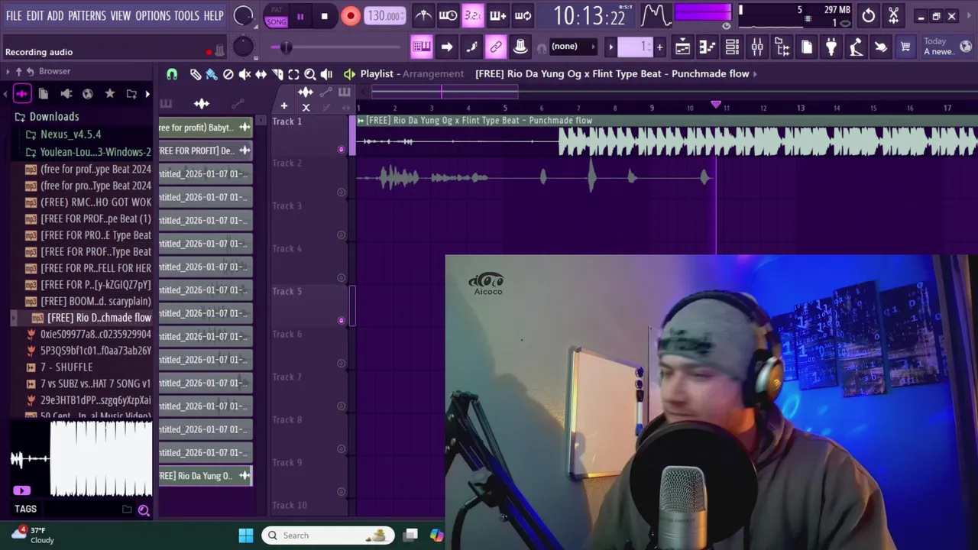This screenshot has height=550, width=978.
Task: Open the EDIT menu
Action: tap(35, 15)
